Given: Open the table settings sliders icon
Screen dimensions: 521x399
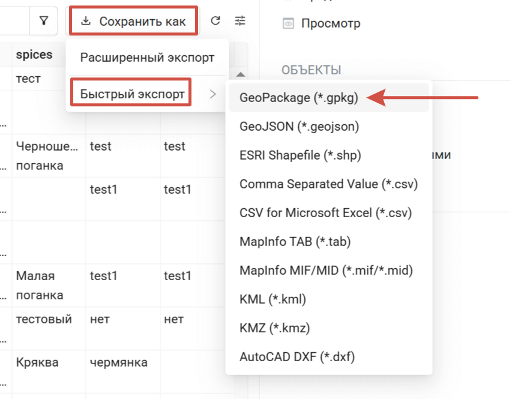Looking at the screenshot, I should pos(240,22).
